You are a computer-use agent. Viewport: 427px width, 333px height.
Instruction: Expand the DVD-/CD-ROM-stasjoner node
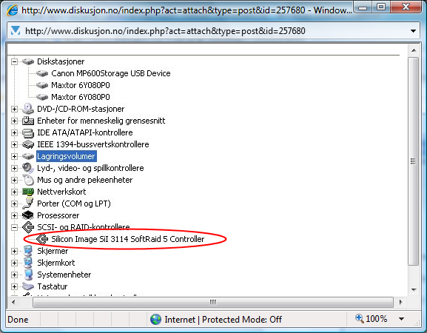point(15,110)
